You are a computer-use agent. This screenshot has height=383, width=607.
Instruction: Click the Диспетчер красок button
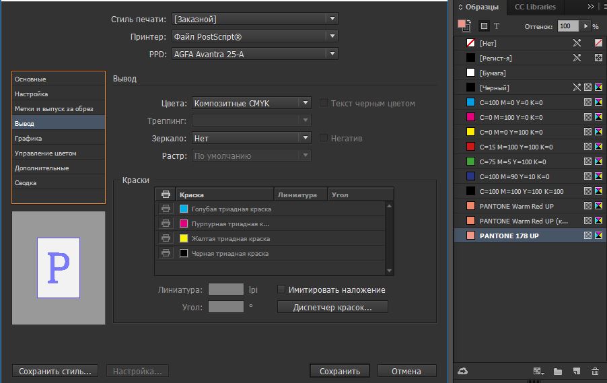[x=333, y=307]
